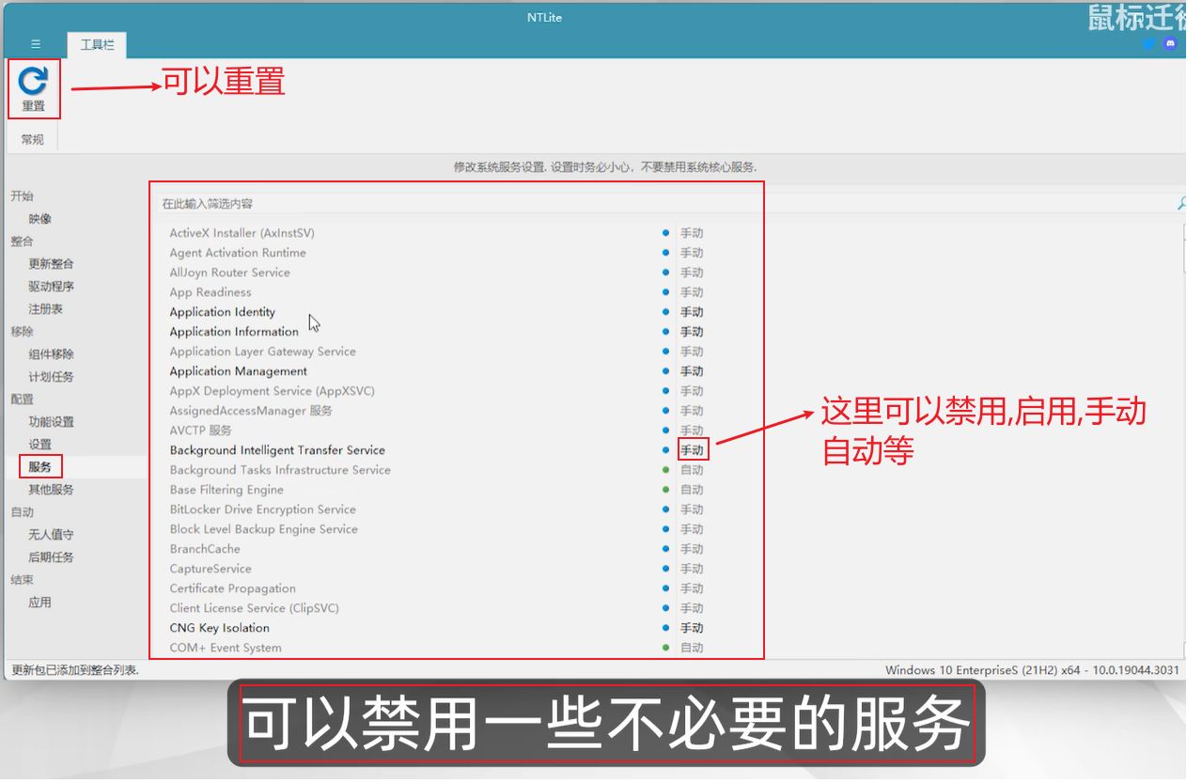Open the hamburger menu in title bar

point(36,44)
